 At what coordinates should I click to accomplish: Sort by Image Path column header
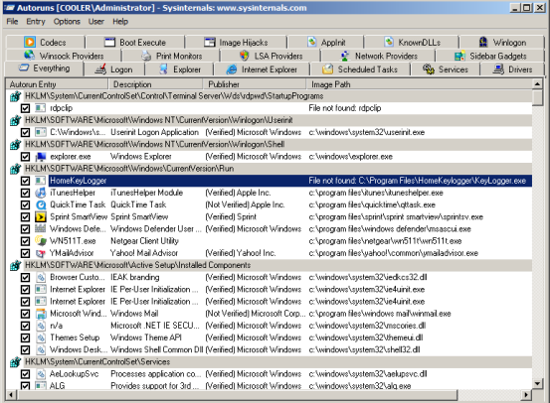coord(419,84)
